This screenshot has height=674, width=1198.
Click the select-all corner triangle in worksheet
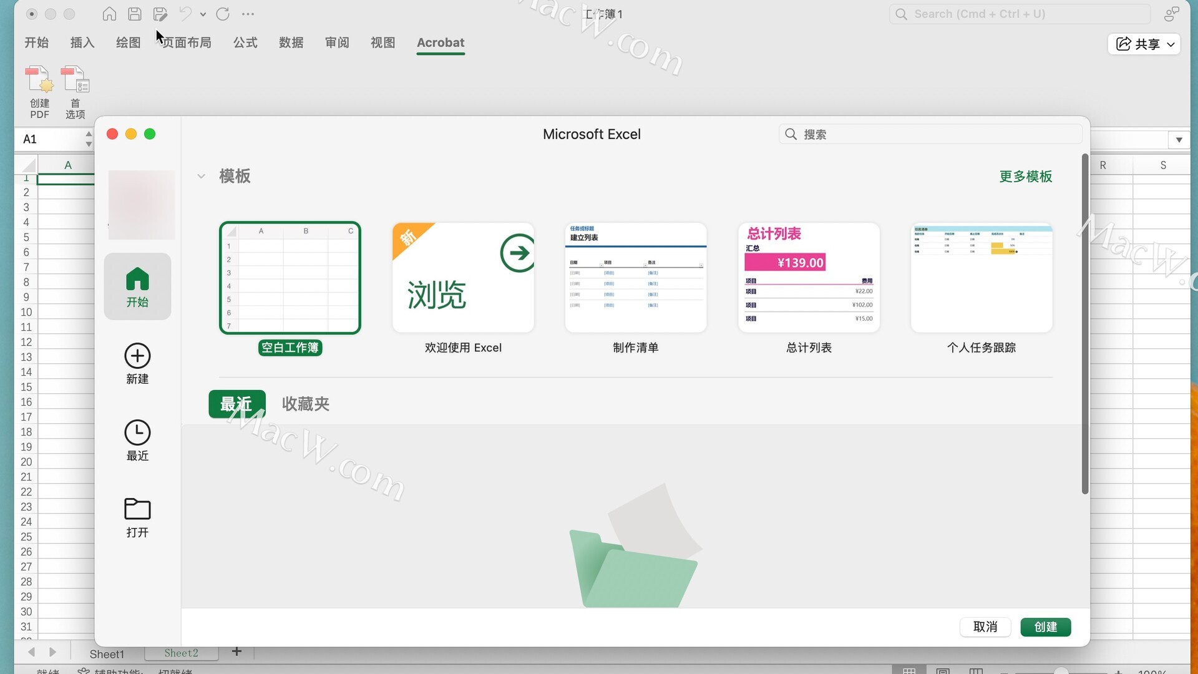[29, 165]
